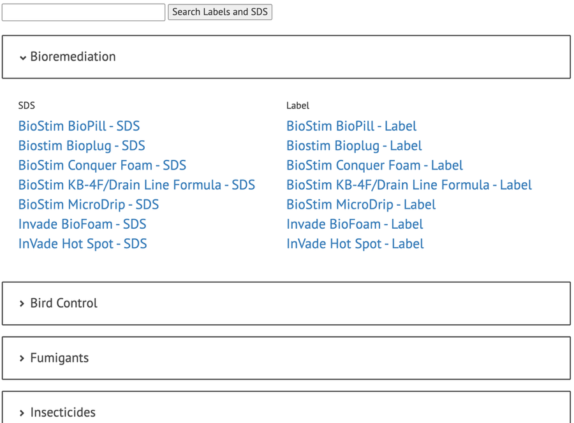This screenshot has height=423, width=574.
Task: Open InVade Hot Spot SDS
Action: pyautogui.click(x=83, y=244)
